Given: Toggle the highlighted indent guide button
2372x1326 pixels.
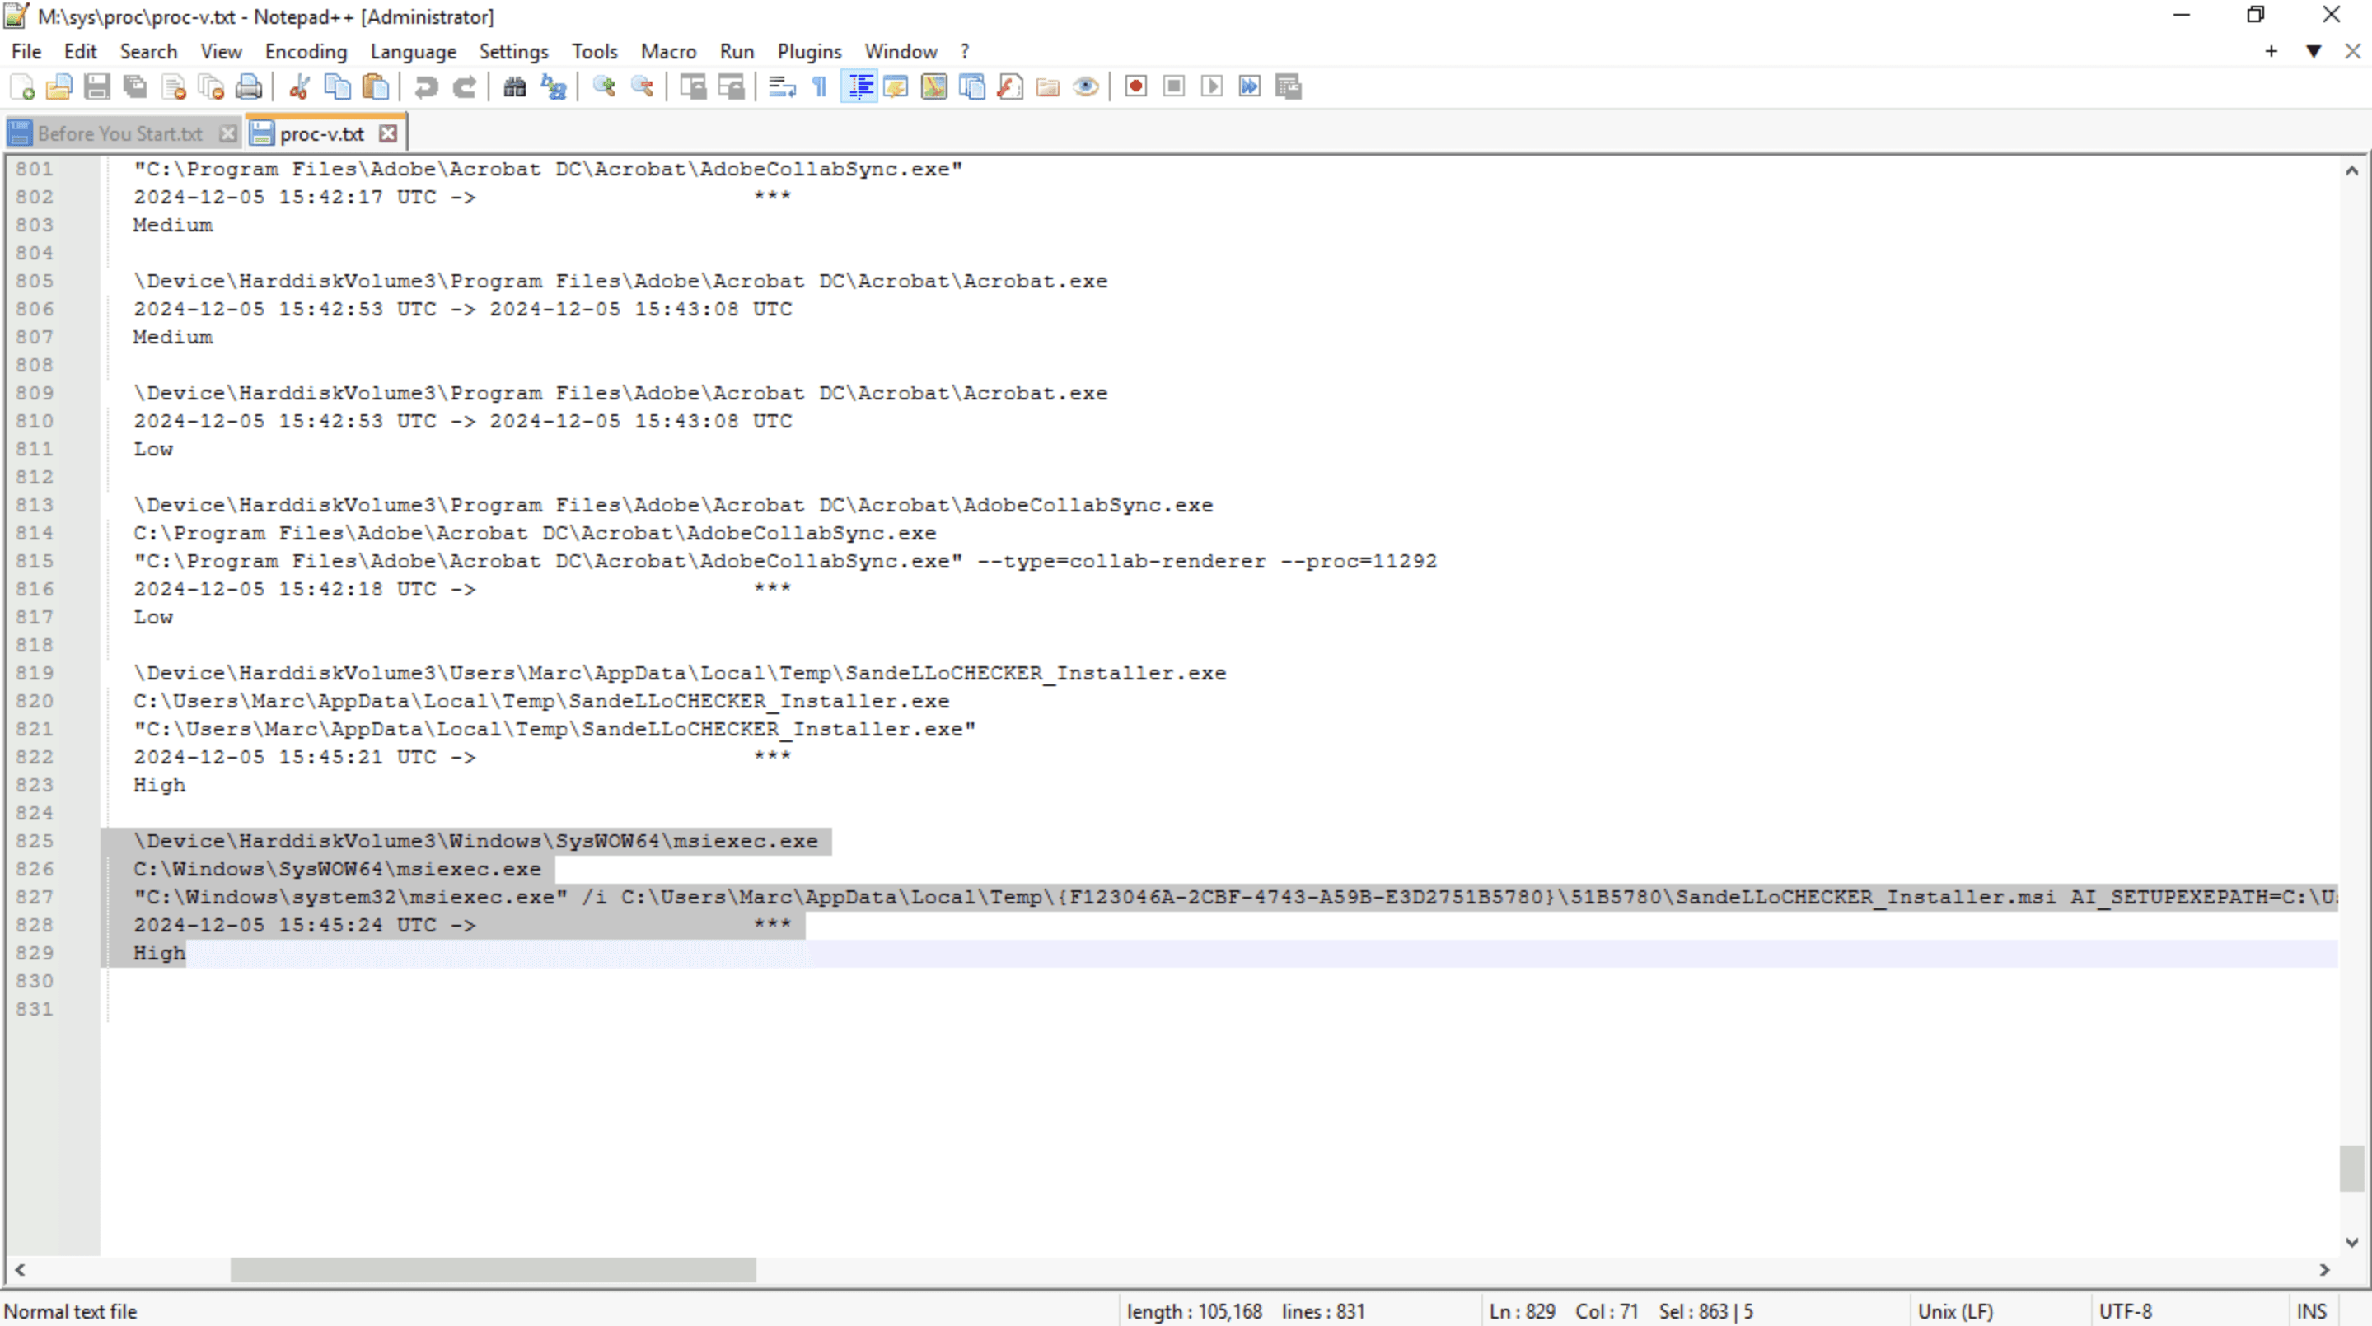Looking at the screenshot, I should tap(859, 86).
